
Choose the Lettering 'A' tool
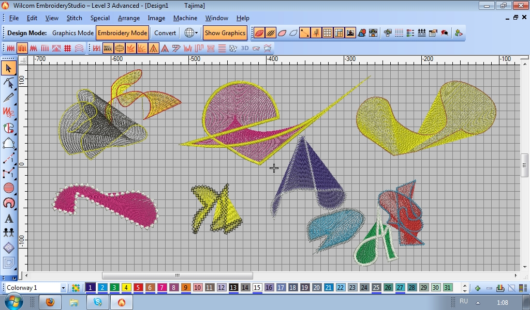pyautogui.click(x=9, y=218)
